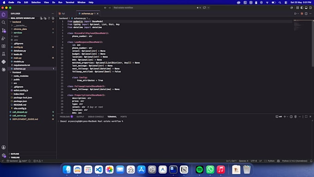Image resolution: width=314 pixels, height=177 pixels.
Task: Open config.py in the file tree
Action: coord(32,47)
